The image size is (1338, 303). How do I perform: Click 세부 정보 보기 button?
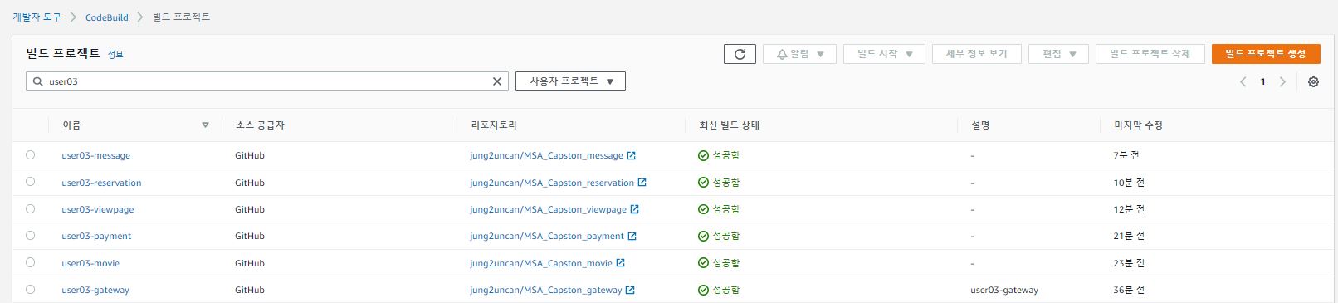976,54
